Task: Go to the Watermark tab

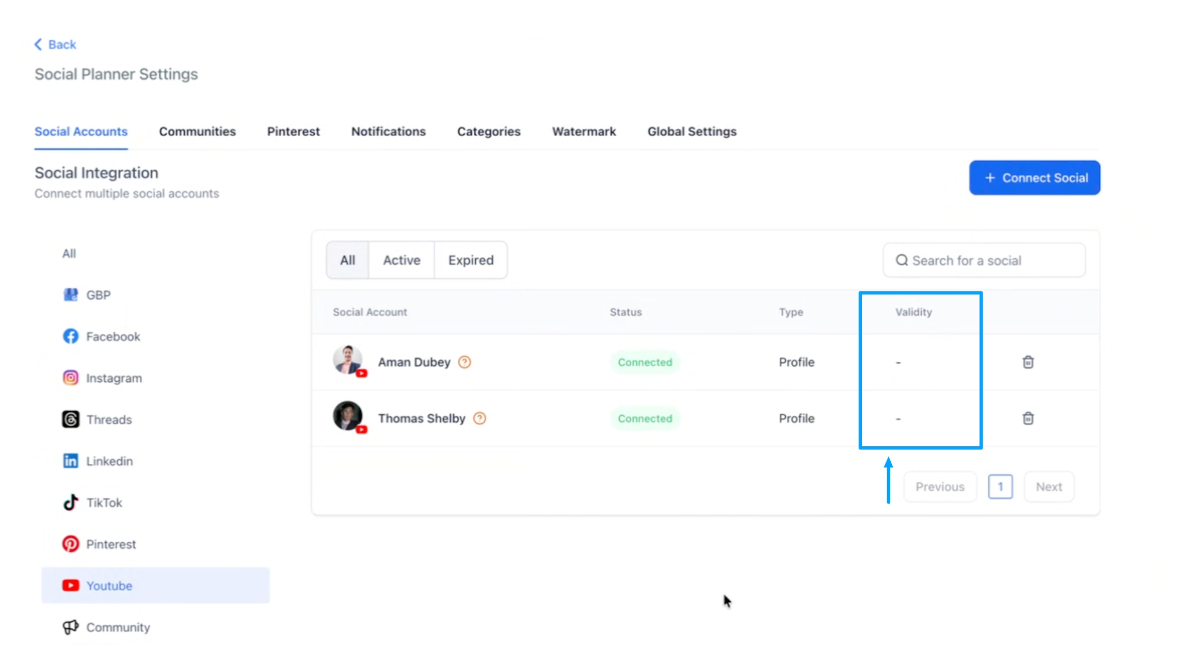Action: tap(584, 132)
